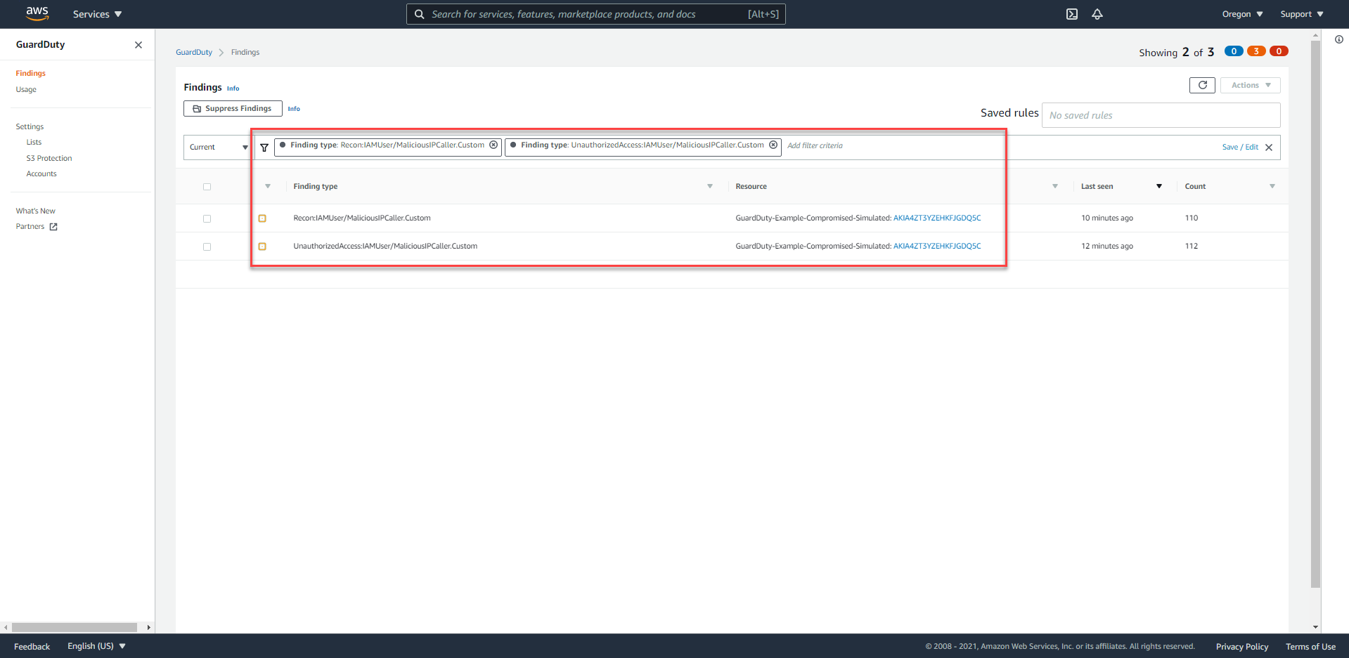Open Lists under Settings
This screenshot has width=1349, height=658.
34,142
